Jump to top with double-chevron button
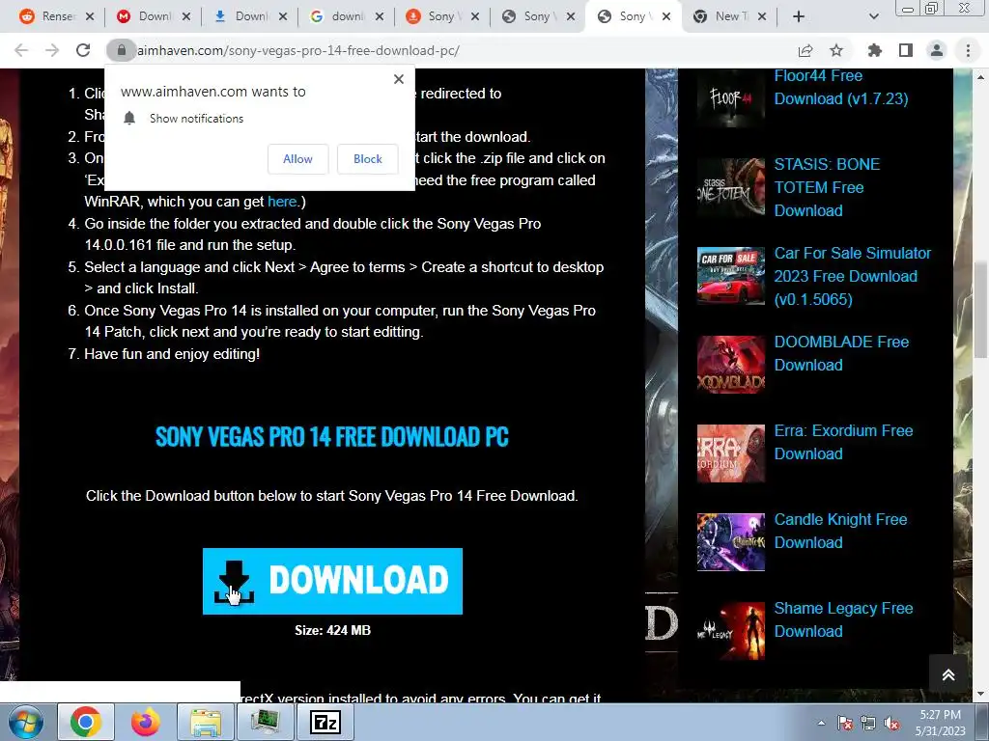Screen dimensions: 989x741 [948, 674]
